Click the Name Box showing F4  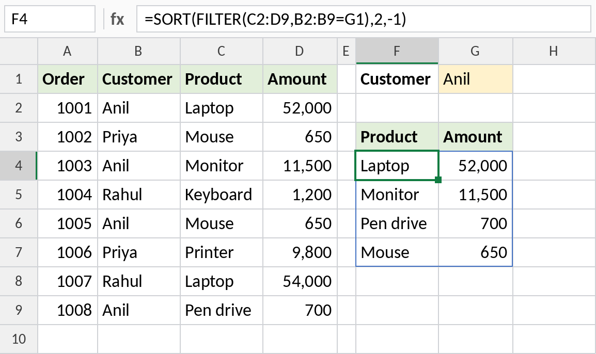pyautogui.click(x=50, y=19)
